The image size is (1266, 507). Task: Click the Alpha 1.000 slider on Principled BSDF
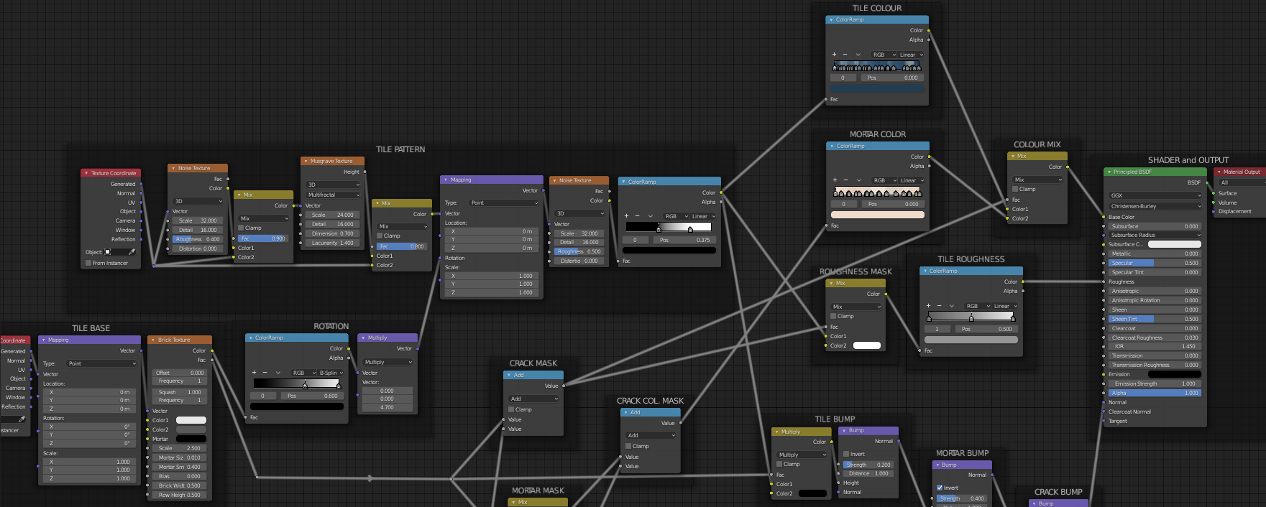coord(1155,393)
